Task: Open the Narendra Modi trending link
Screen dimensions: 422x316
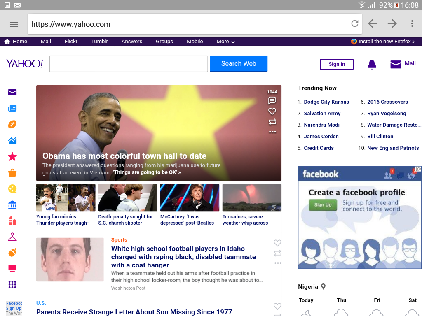Action: [x=321, y=125]
